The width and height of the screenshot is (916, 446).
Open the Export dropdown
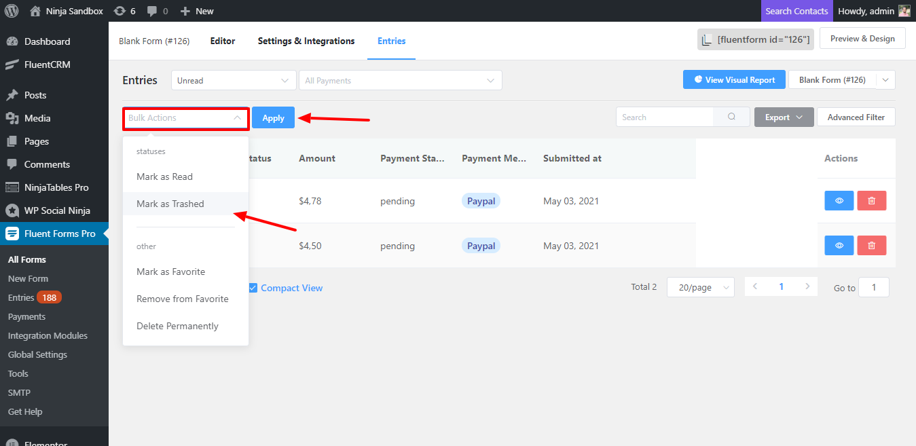(784, 117)
